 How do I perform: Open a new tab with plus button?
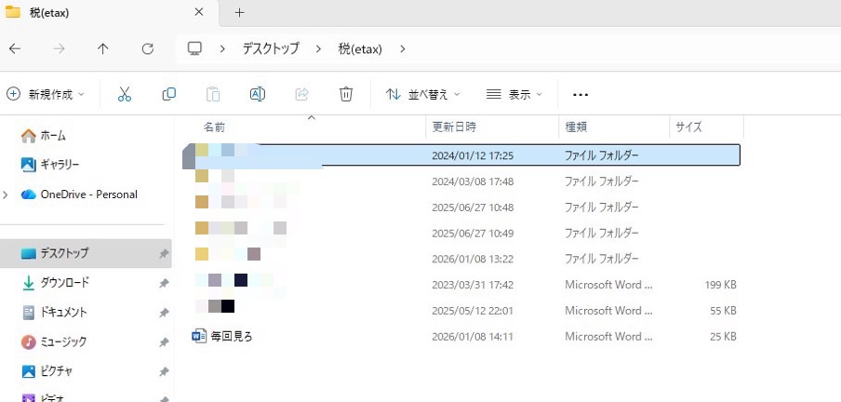pyautogui.click(x=239, y=12)
